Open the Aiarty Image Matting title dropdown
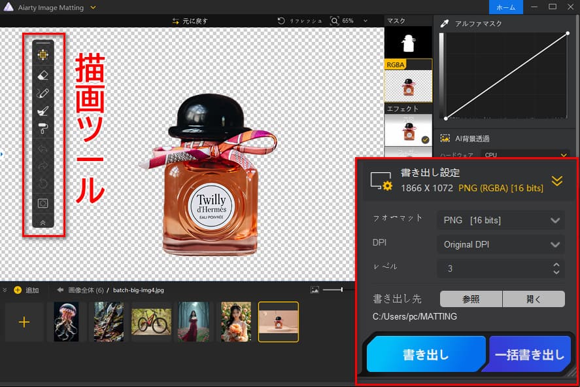The width and height of the screenshot is (580, 387). tap(94, 7)
